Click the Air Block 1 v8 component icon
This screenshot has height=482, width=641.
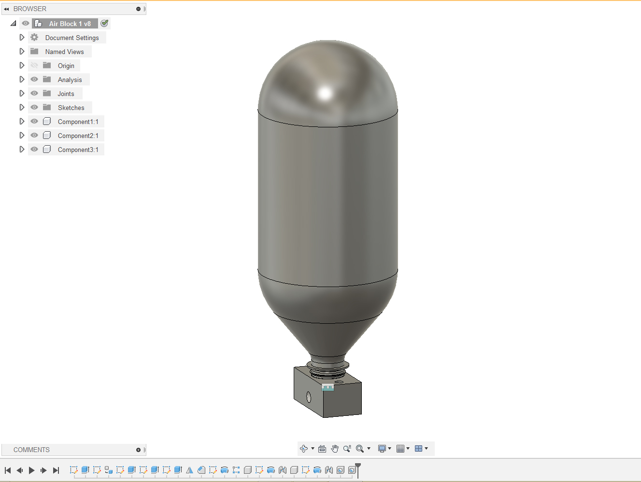point(38,24)
